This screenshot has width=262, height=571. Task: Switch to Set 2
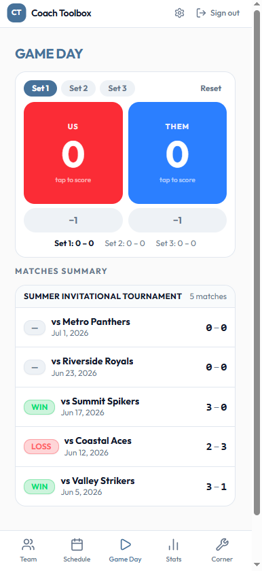[79, 88]
